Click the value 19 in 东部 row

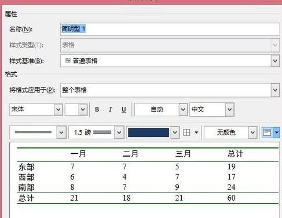(x=231, y=167)
